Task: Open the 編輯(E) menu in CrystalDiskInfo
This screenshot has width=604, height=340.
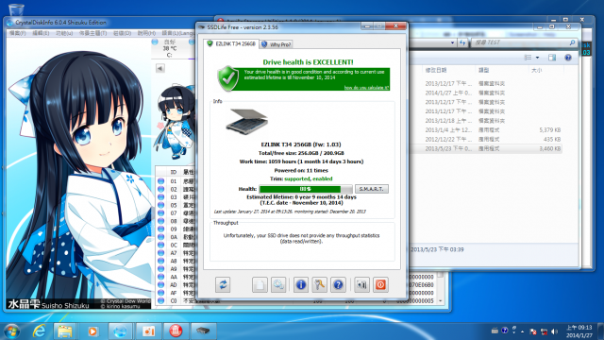Action: click(x=41, y=34)
